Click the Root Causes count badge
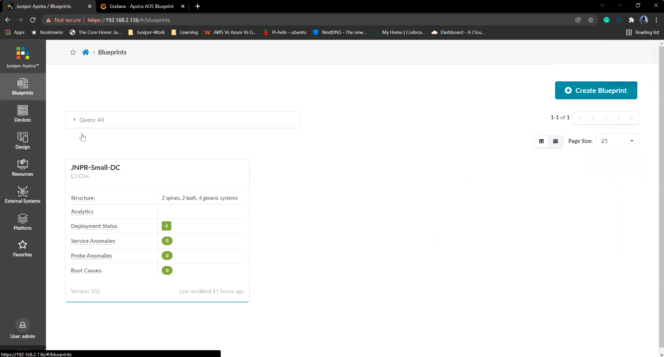The width and height of the screenshot is (664, 357). click(167, 270)
